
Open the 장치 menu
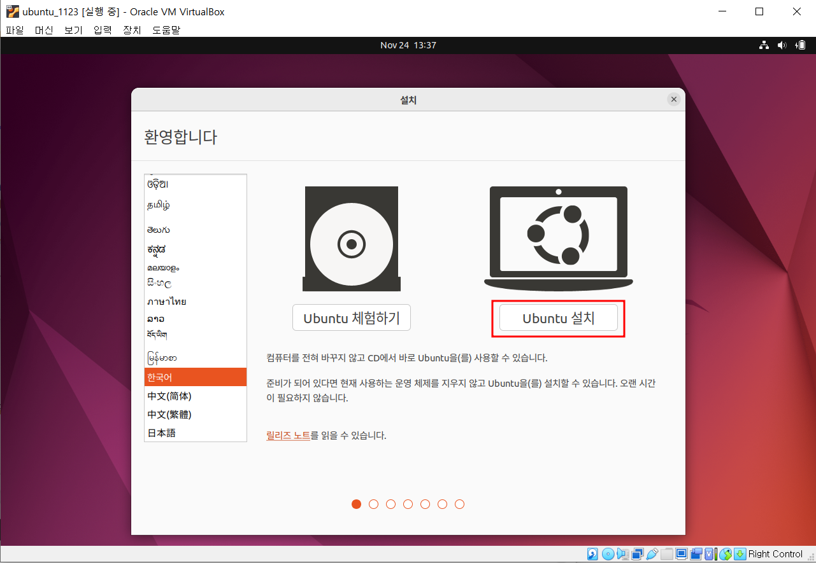(x=132, y=29)
